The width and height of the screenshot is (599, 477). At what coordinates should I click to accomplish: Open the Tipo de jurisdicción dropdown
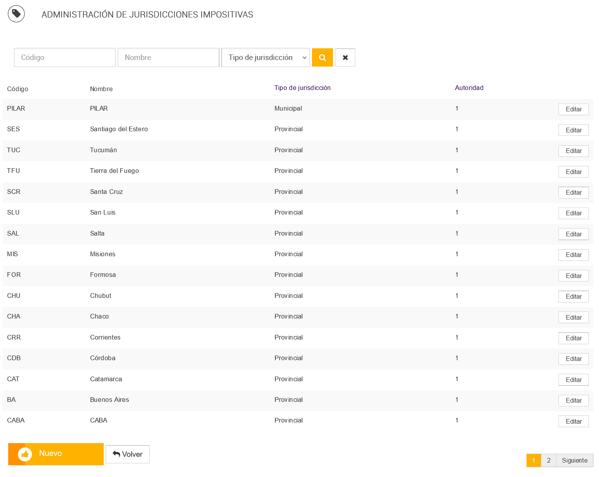pos(266,58)
